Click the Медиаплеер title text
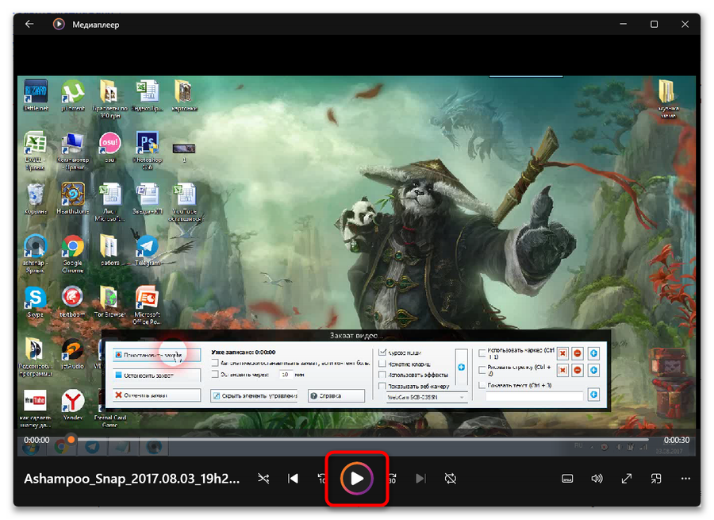This screenshot has height=520, width=714. tap(96, 25)
